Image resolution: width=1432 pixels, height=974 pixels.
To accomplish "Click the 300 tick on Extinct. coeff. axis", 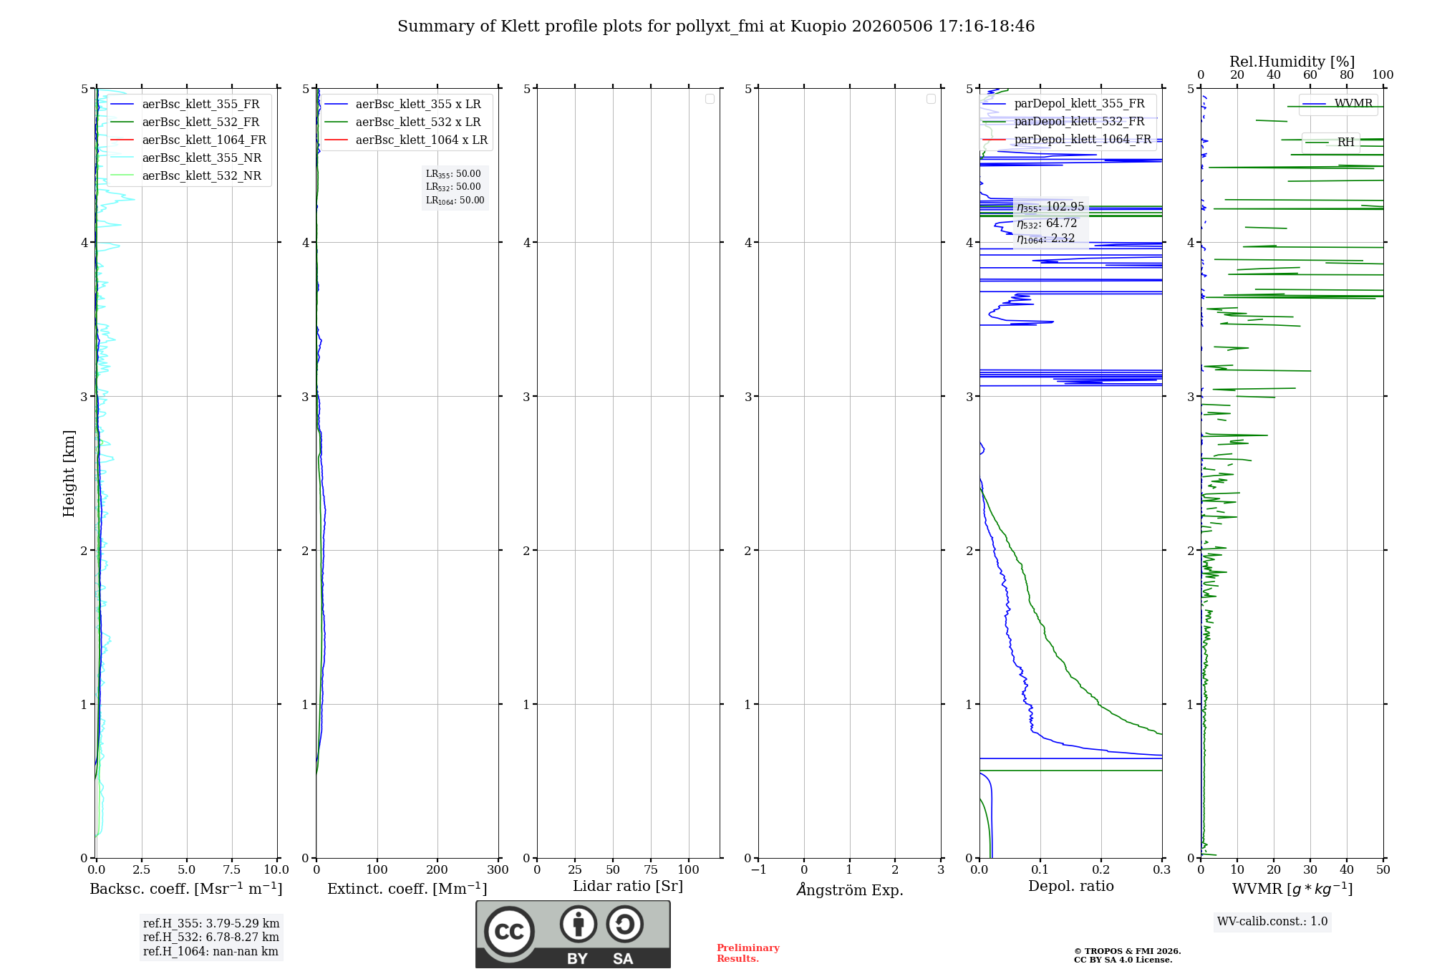I will 498,870.
